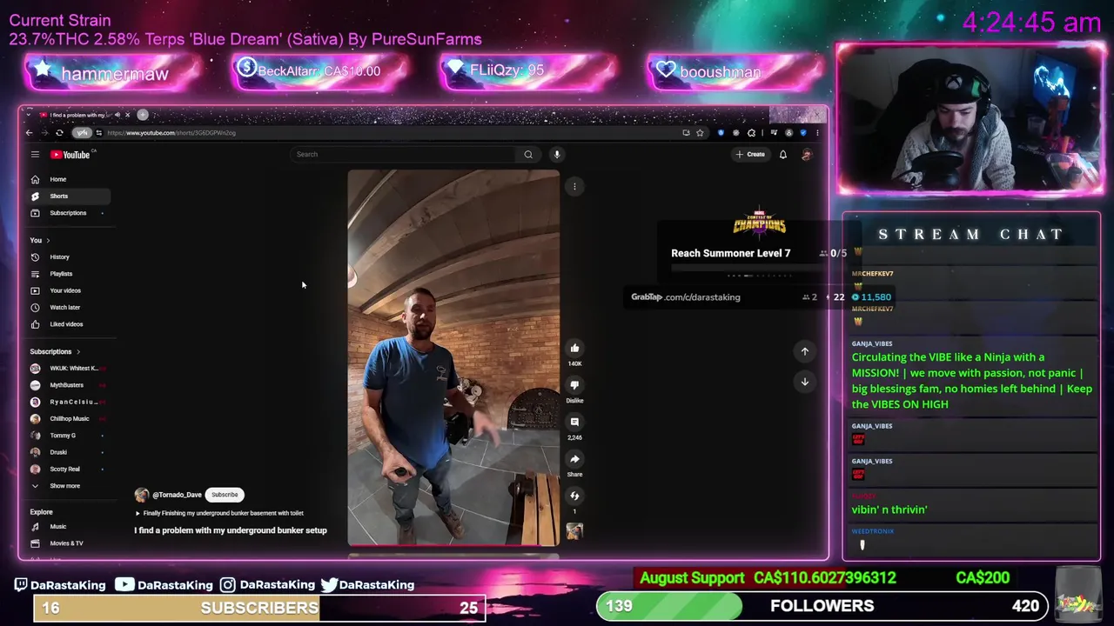This screenshot has width=1114, height=626.
Task: Reload the page in the browser
Action: coord(59,133)
